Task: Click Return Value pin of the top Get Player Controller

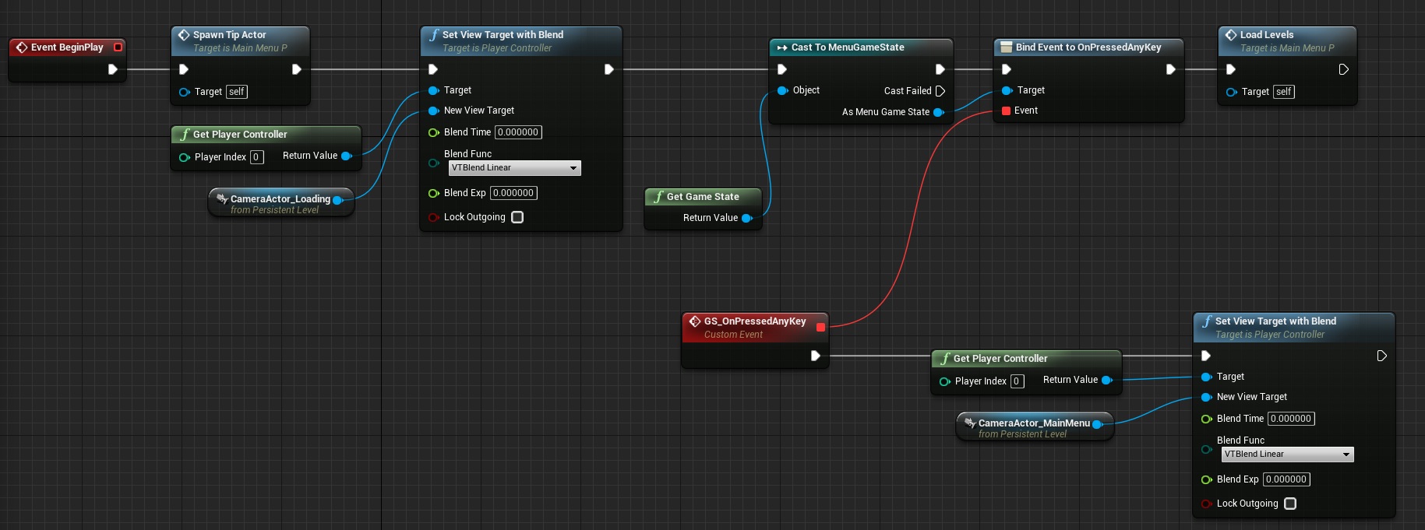Action: 347,156
